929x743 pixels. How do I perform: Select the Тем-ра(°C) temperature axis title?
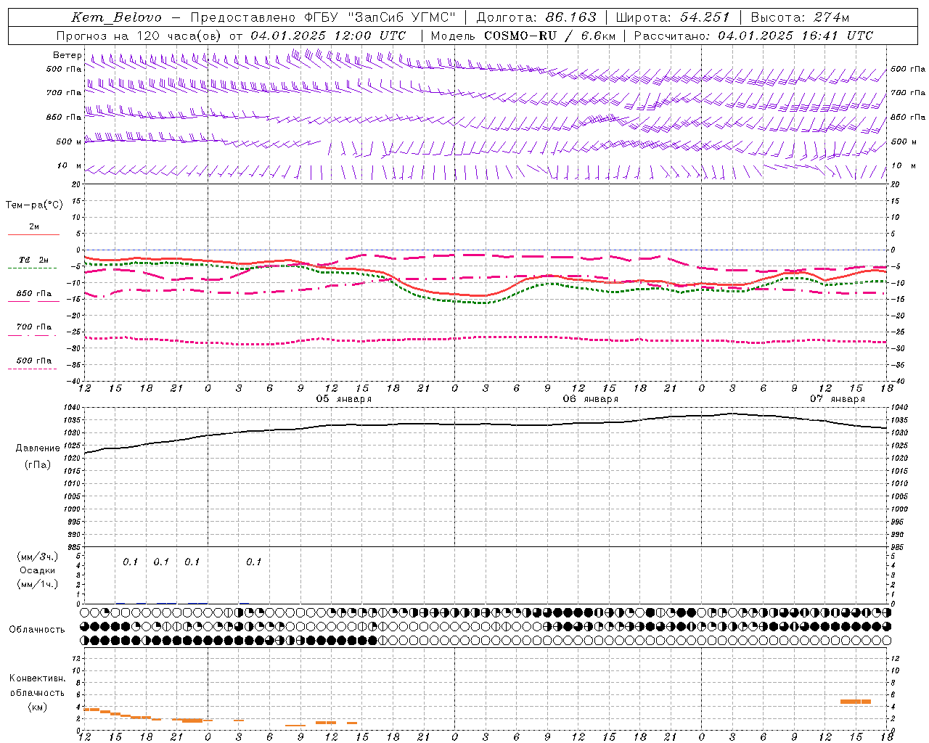click(x=34, y=205)
